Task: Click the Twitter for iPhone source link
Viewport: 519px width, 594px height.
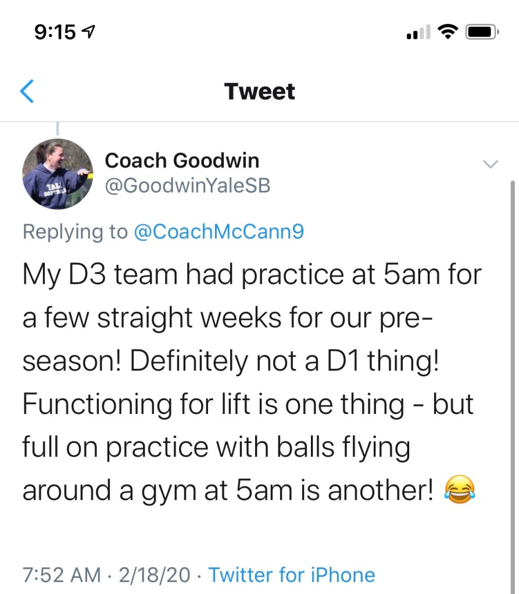Action: click(x=291, y=575)
